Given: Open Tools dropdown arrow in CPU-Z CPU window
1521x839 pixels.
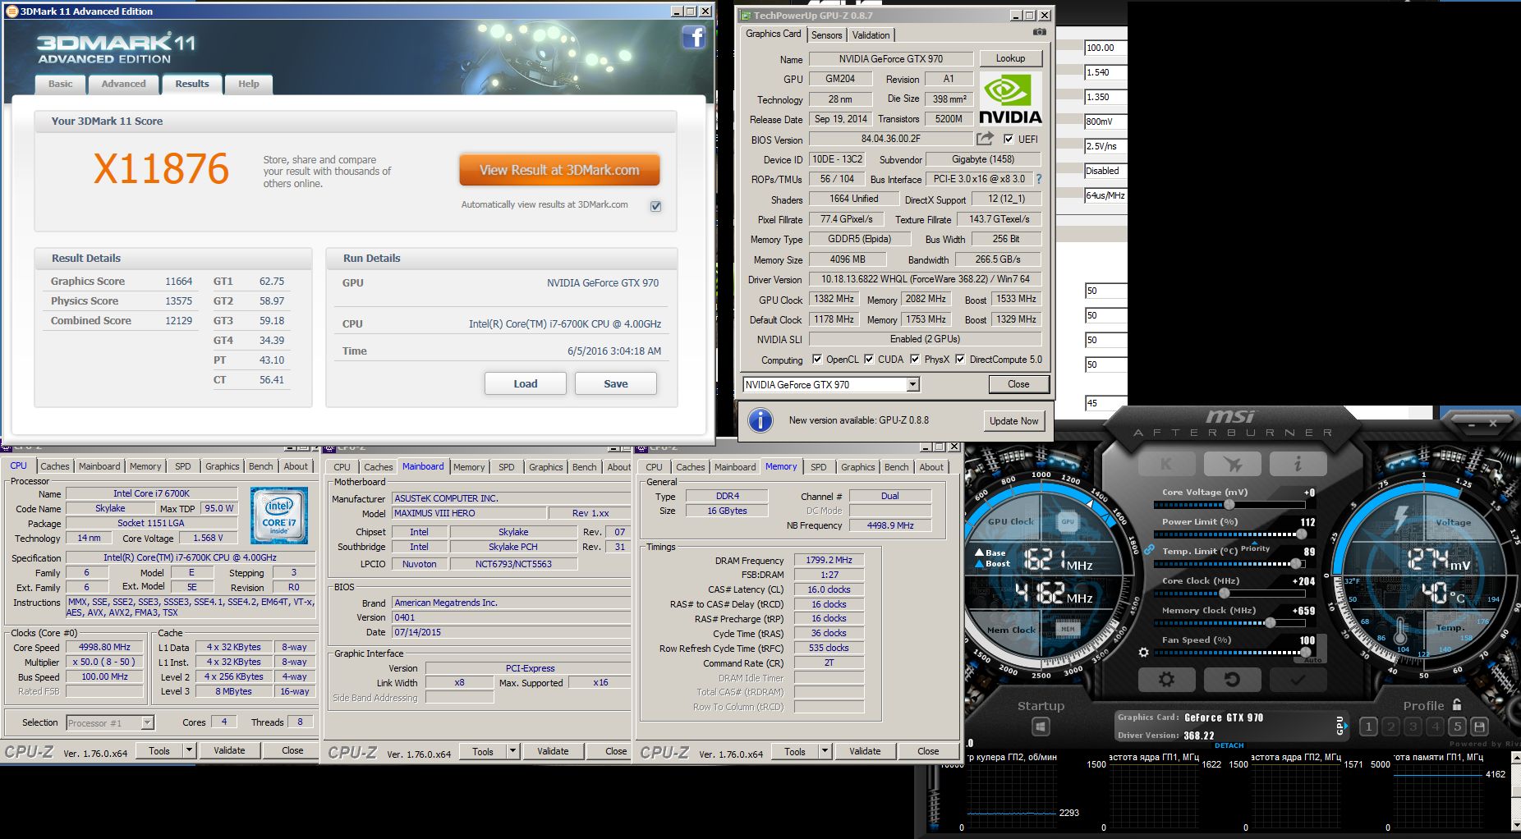Looking at the screenshot, I should [x=189, y=750].
